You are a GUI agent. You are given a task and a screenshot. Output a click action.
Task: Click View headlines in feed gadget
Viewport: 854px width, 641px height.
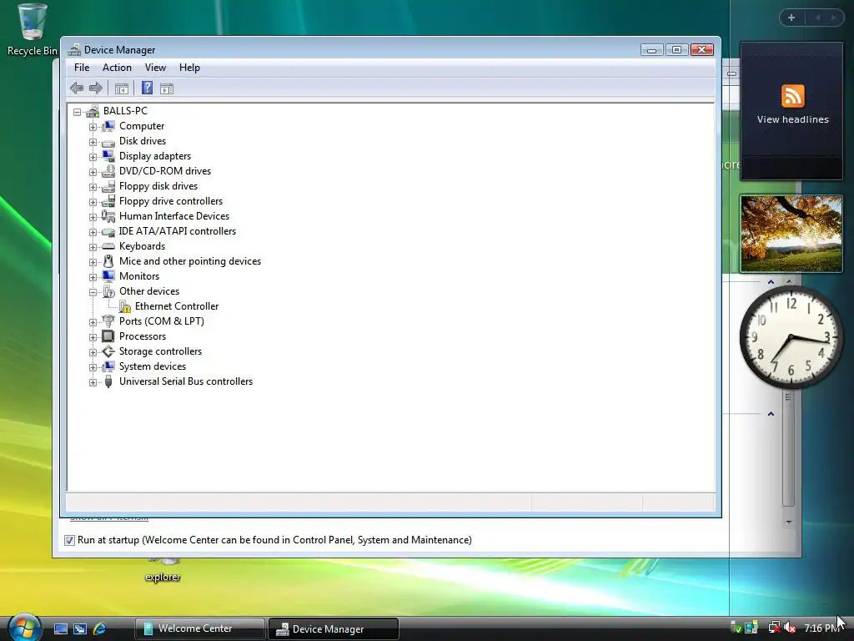pos(792,119)
